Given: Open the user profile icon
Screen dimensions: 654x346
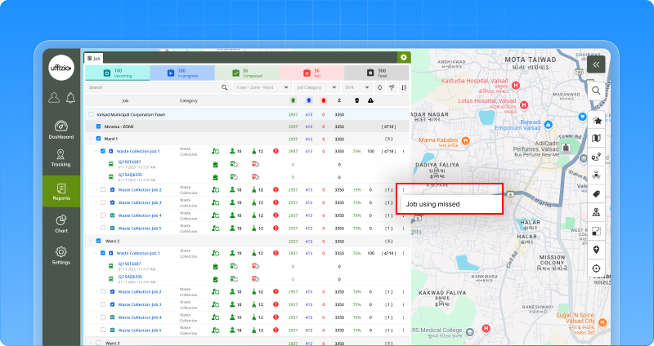Looking at the screenshot, I should click(x=54, y=98).
